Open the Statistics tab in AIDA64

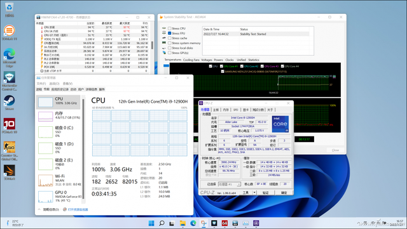tap(254, 60)
